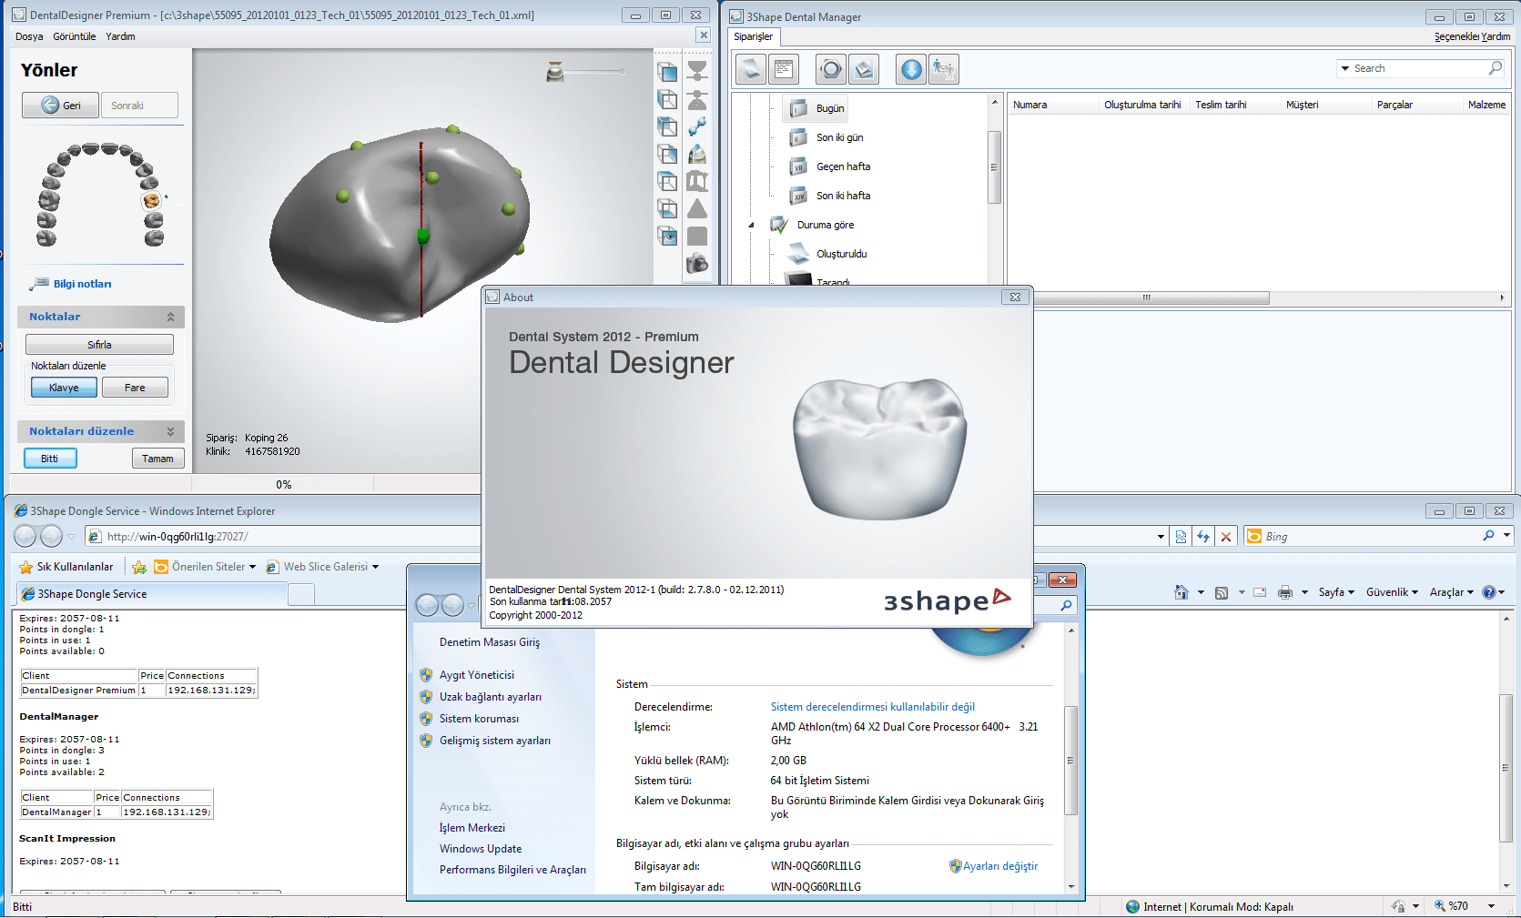This screenshot has height=918, width=1521.
Task: Select front view cube in DentalDesigner
Action: tap(667, 72)
